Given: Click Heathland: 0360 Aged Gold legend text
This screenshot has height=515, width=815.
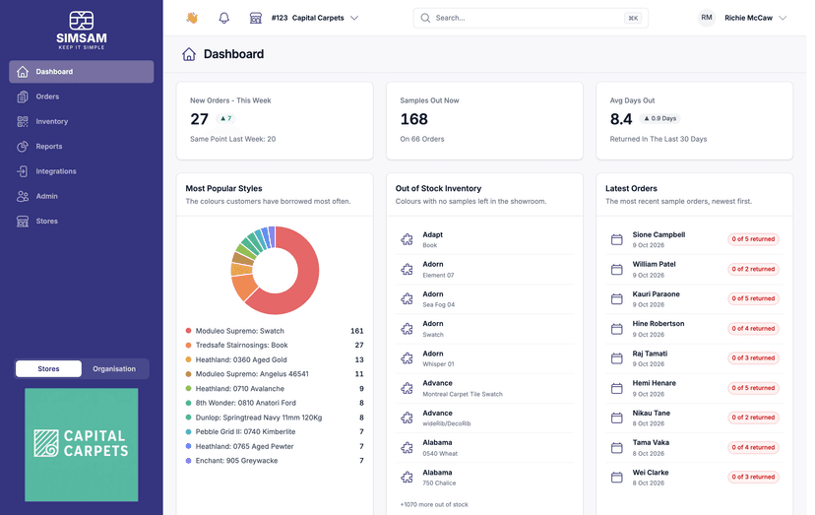Looking at the screenshot, I should tap(241, 359).
